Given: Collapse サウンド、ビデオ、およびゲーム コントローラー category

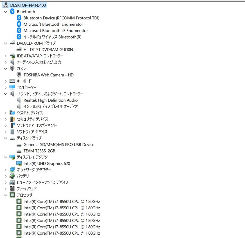Looking at the screenshot, I should click(6, 94).
